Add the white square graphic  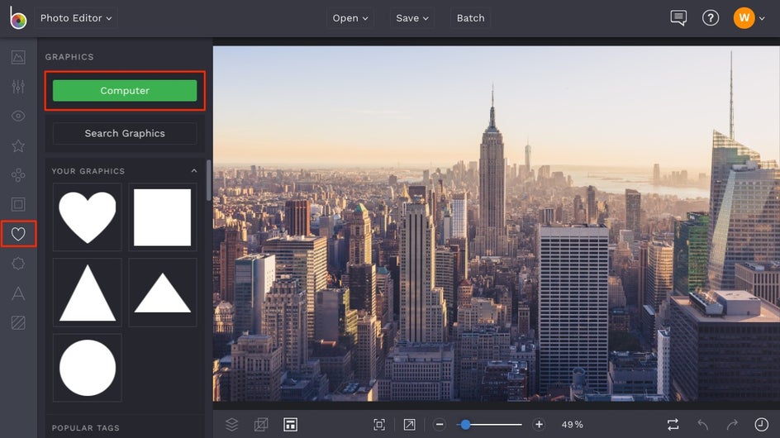click(x=163, y=217)
